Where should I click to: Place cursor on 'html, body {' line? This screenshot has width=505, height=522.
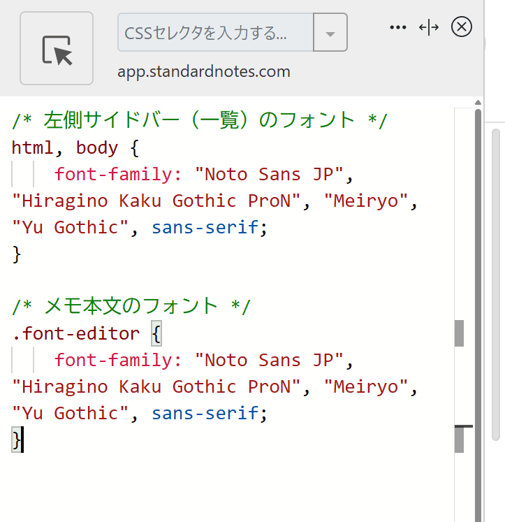[x=75, y=147]
